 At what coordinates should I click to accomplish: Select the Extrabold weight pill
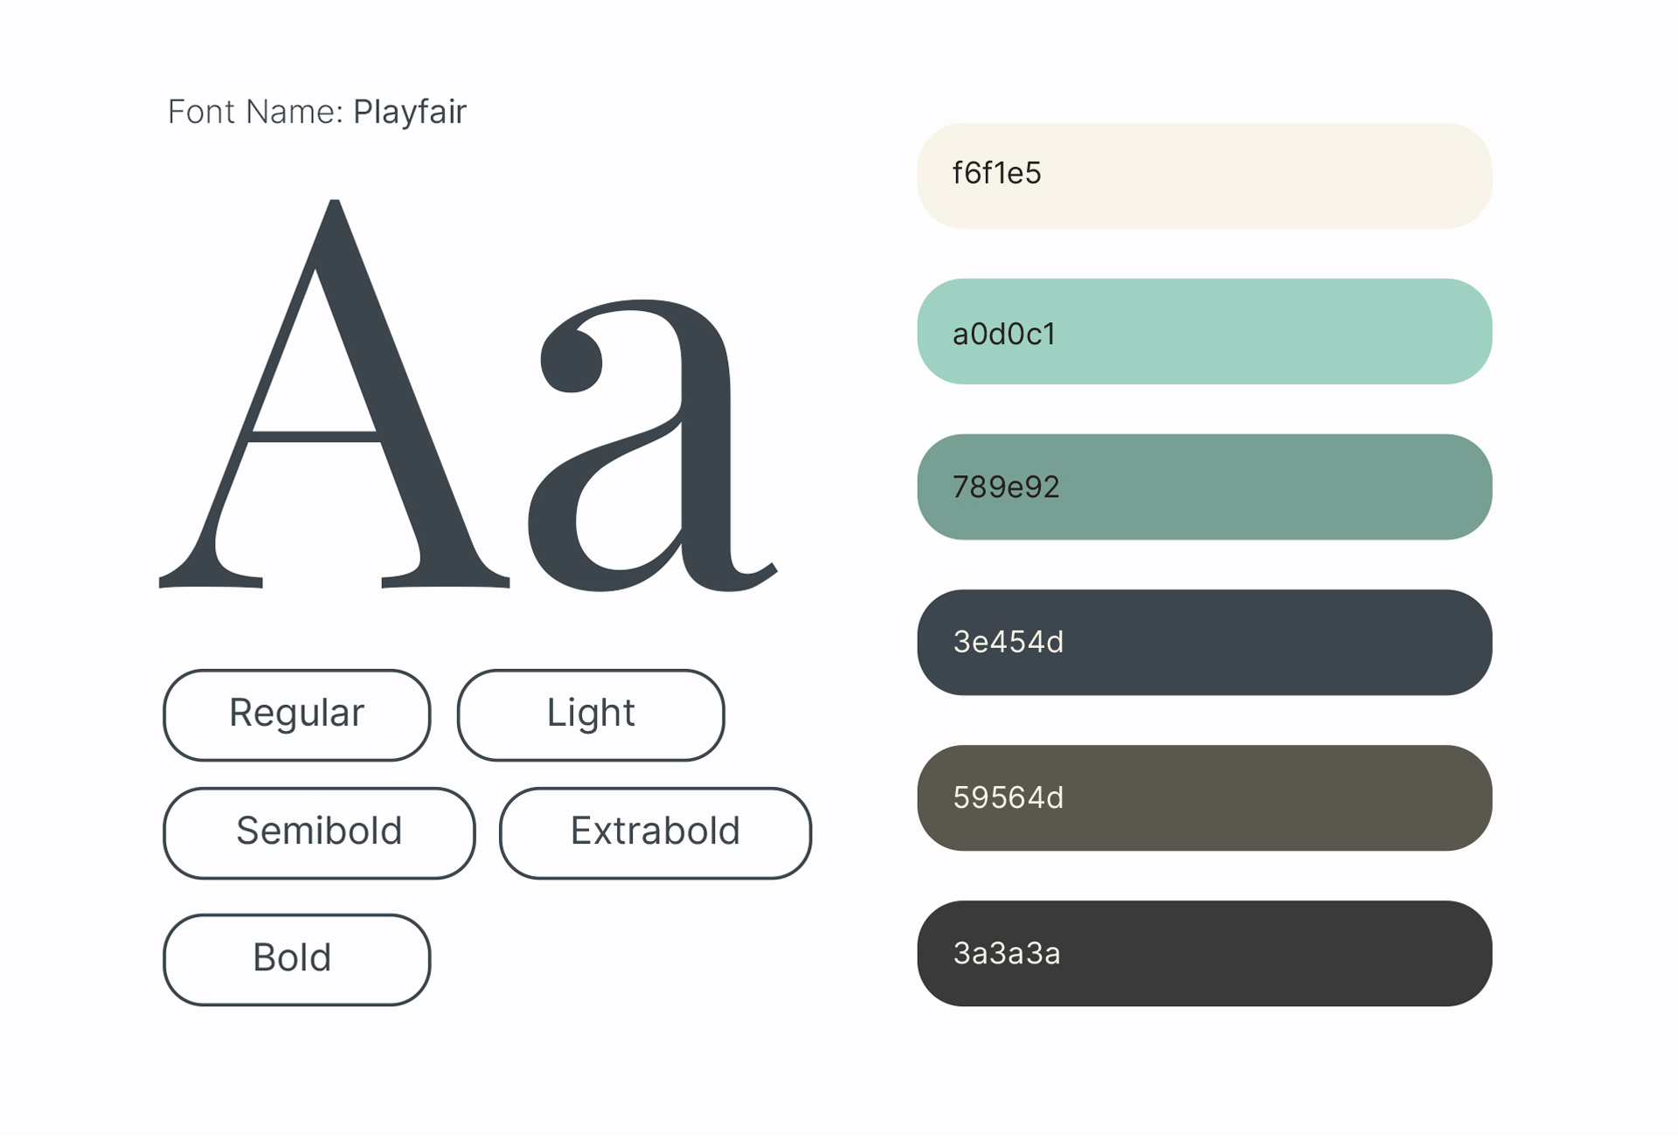tap(655, 833)
